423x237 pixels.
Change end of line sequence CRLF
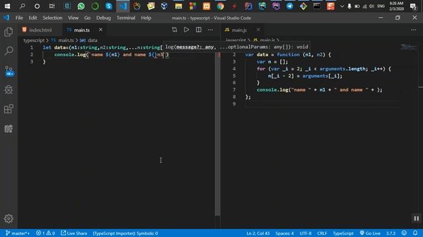pos(322,233)
